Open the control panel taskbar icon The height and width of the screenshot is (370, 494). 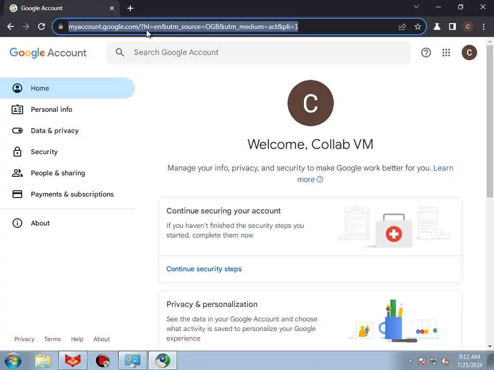click(x=133, y=360)
